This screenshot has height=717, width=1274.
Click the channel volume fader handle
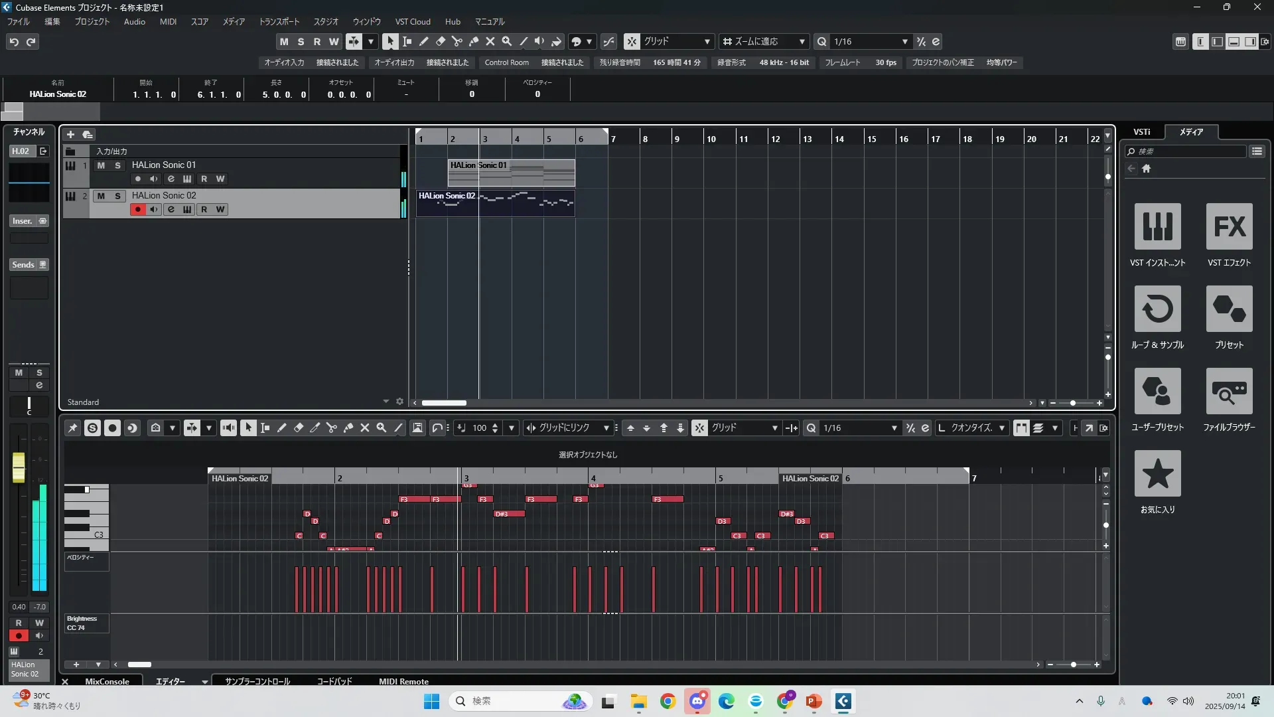19,467
